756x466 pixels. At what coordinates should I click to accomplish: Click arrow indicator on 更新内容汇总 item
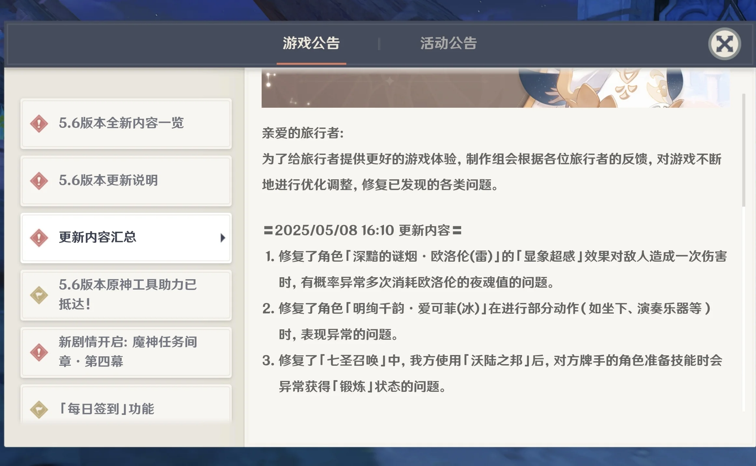223,238
